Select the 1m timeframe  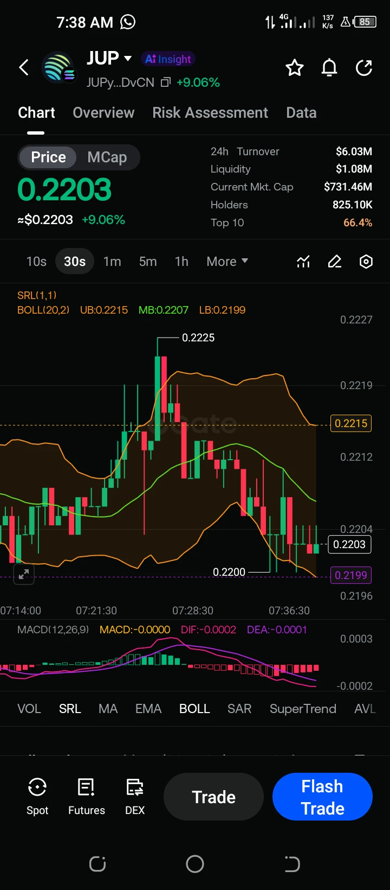tap(112, 262)
